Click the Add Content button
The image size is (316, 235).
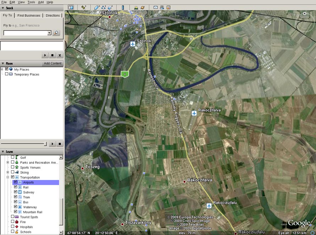(53, 63)
